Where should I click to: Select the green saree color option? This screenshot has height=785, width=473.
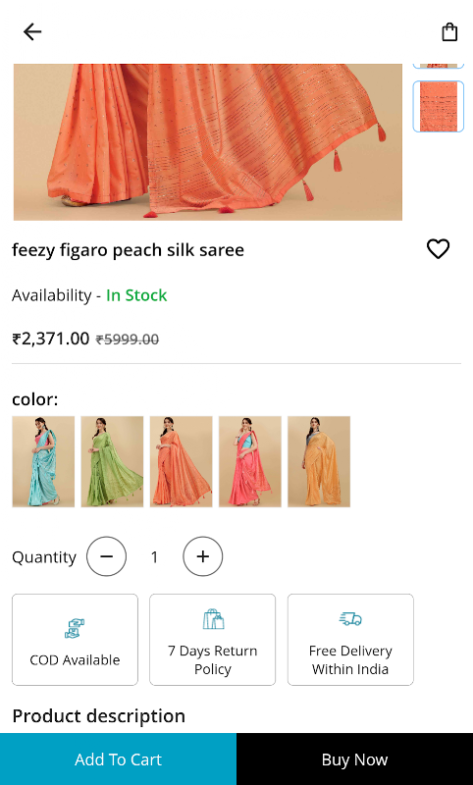click(112, 461)
